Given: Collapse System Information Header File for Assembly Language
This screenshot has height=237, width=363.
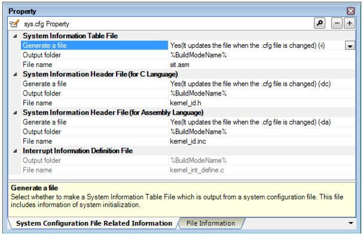Looking at the screenshot, I should click(x=16, y=113).
